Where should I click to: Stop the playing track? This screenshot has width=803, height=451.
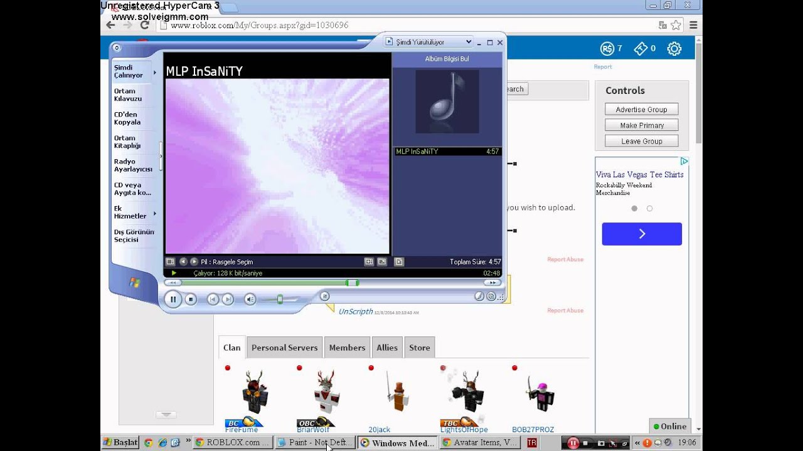191,299
